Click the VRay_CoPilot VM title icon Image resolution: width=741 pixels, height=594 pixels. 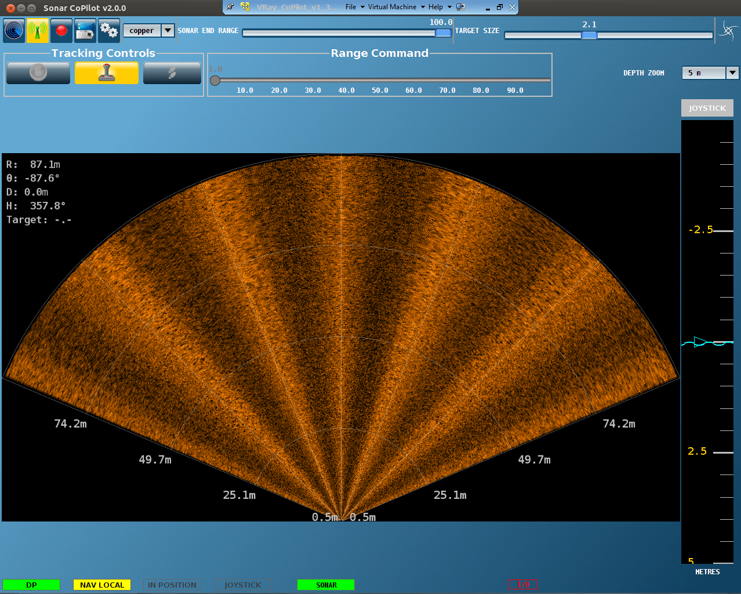[245, 7]
